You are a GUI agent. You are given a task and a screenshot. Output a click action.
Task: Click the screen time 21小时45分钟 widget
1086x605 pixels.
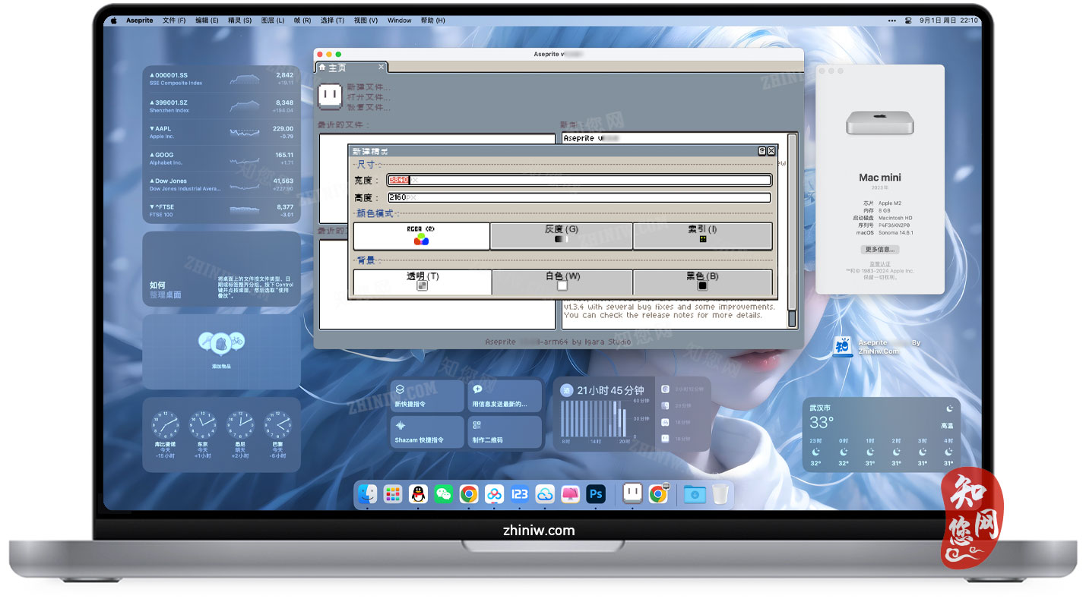(x=632, y=414)
